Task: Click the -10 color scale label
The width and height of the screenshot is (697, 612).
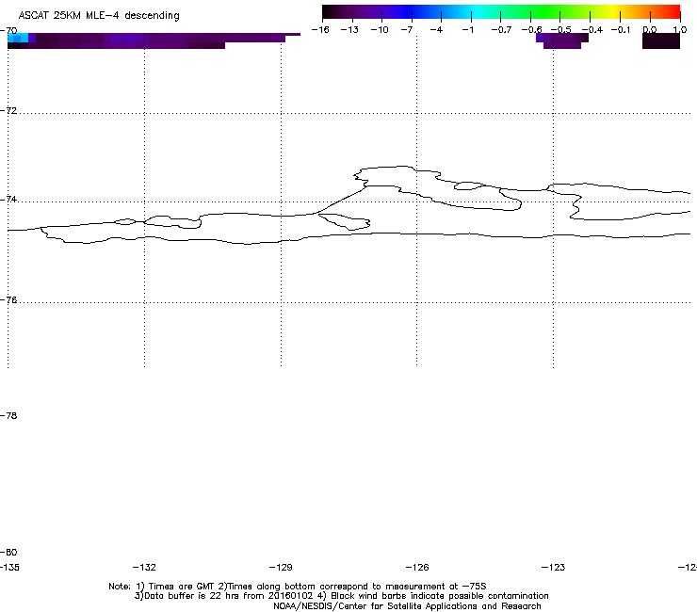Action: tap(380, 30)
